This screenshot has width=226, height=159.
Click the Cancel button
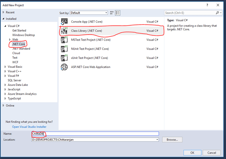click(x=212, y=153)
